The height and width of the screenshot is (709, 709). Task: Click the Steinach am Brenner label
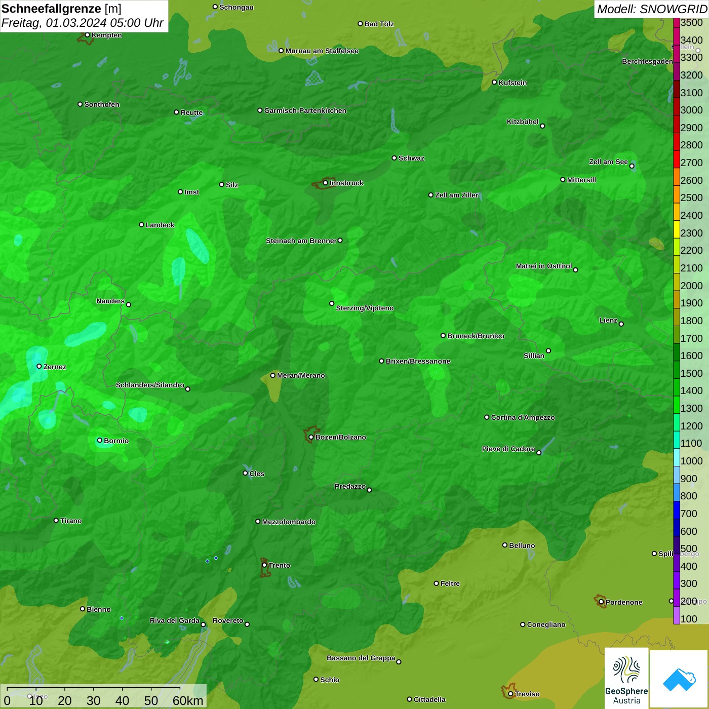click(x=301, y=241)
